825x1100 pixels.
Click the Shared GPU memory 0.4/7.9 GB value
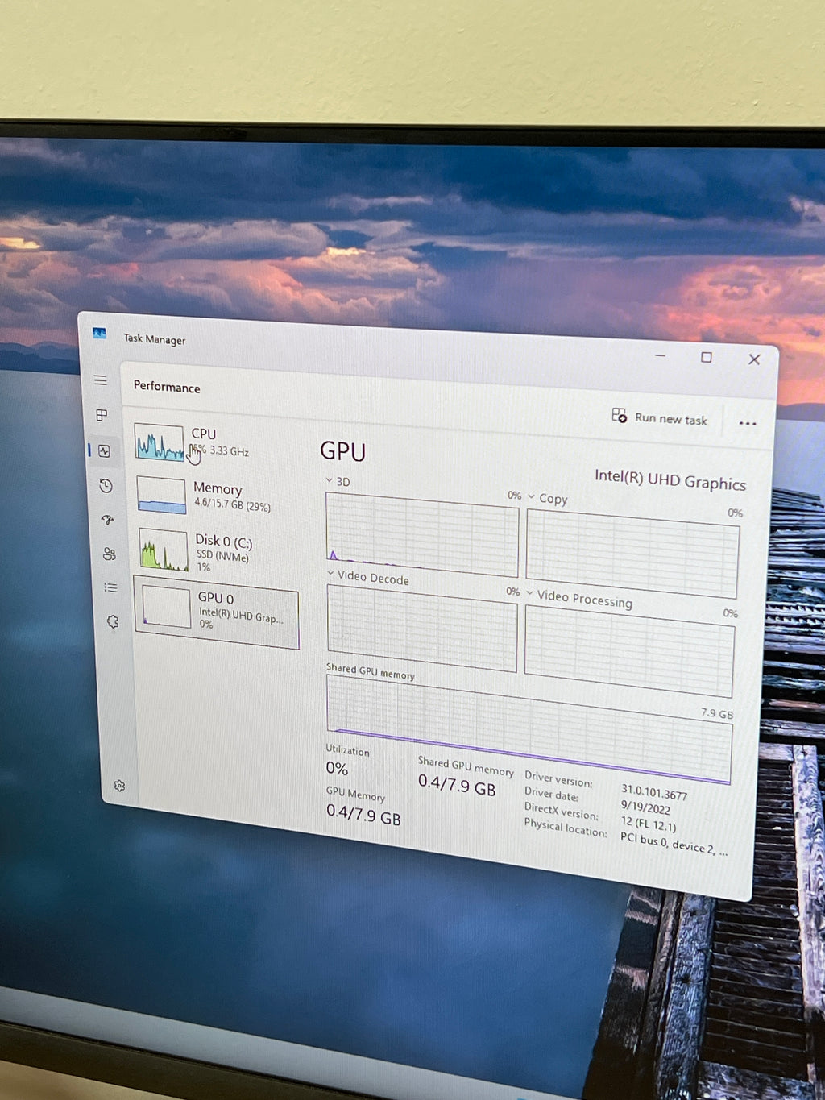(457, 785)
